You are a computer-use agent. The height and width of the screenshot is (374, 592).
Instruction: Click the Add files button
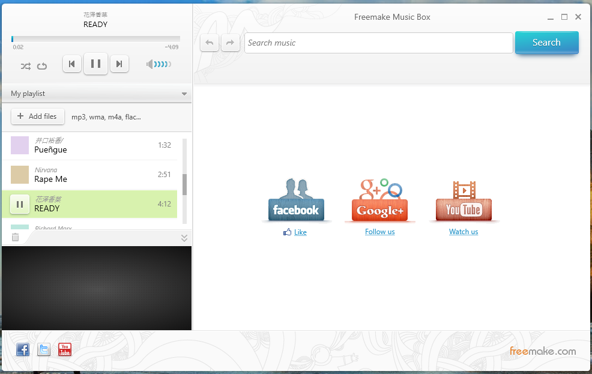click(38, 116)
